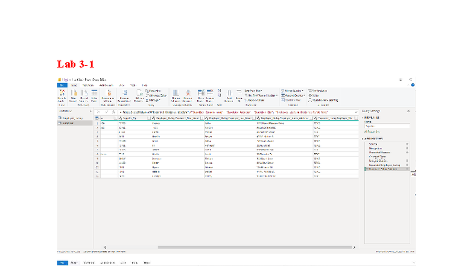This screenshot has width=473, height=266.
Task: Click Text Analytics in the ribbon
Action: click(x=317, y=90)
